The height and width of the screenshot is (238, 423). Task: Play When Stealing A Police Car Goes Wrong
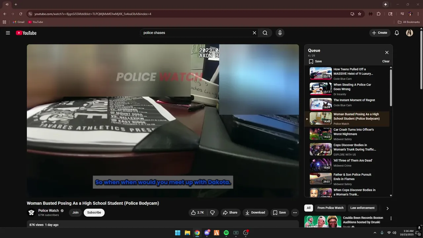[x=347, y=89]
